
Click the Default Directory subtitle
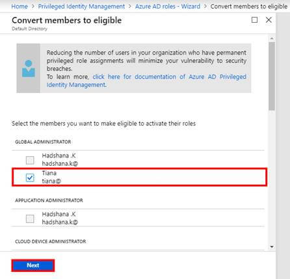[x=29, y=29]
